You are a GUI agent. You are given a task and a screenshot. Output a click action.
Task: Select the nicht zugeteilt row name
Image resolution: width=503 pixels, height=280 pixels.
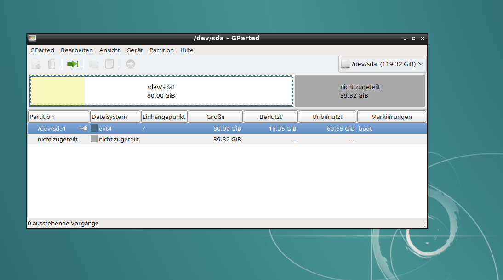click(58, 139)
